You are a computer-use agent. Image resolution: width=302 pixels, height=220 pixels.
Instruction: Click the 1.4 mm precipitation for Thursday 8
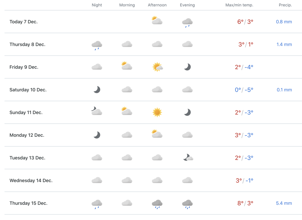point(284,44)
